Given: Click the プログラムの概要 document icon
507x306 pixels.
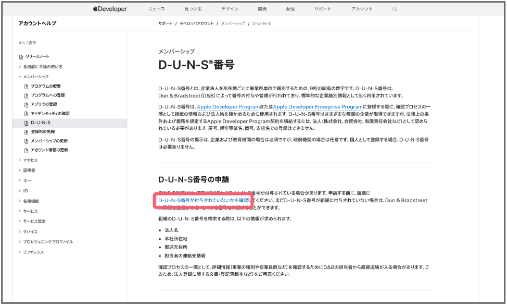Looking at the screenshot, I should (27, 87).
